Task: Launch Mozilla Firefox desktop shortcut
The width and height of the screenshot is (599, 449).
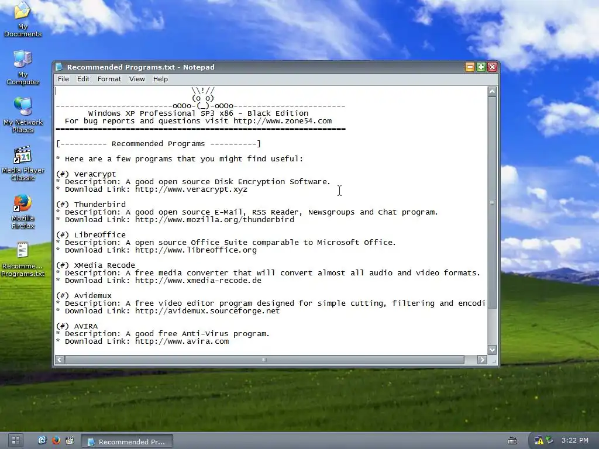Action: pyautogui.click(x=23, y=212)
